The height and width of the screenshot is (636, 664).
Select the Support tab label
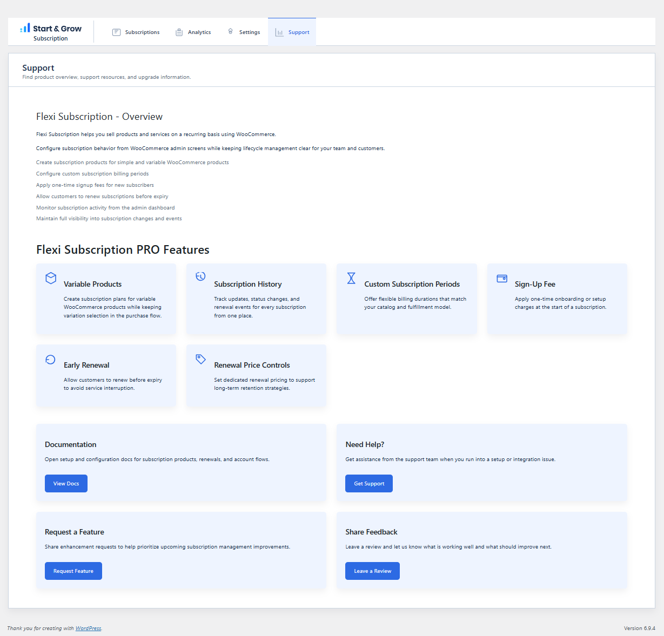[x=299, y=32]
